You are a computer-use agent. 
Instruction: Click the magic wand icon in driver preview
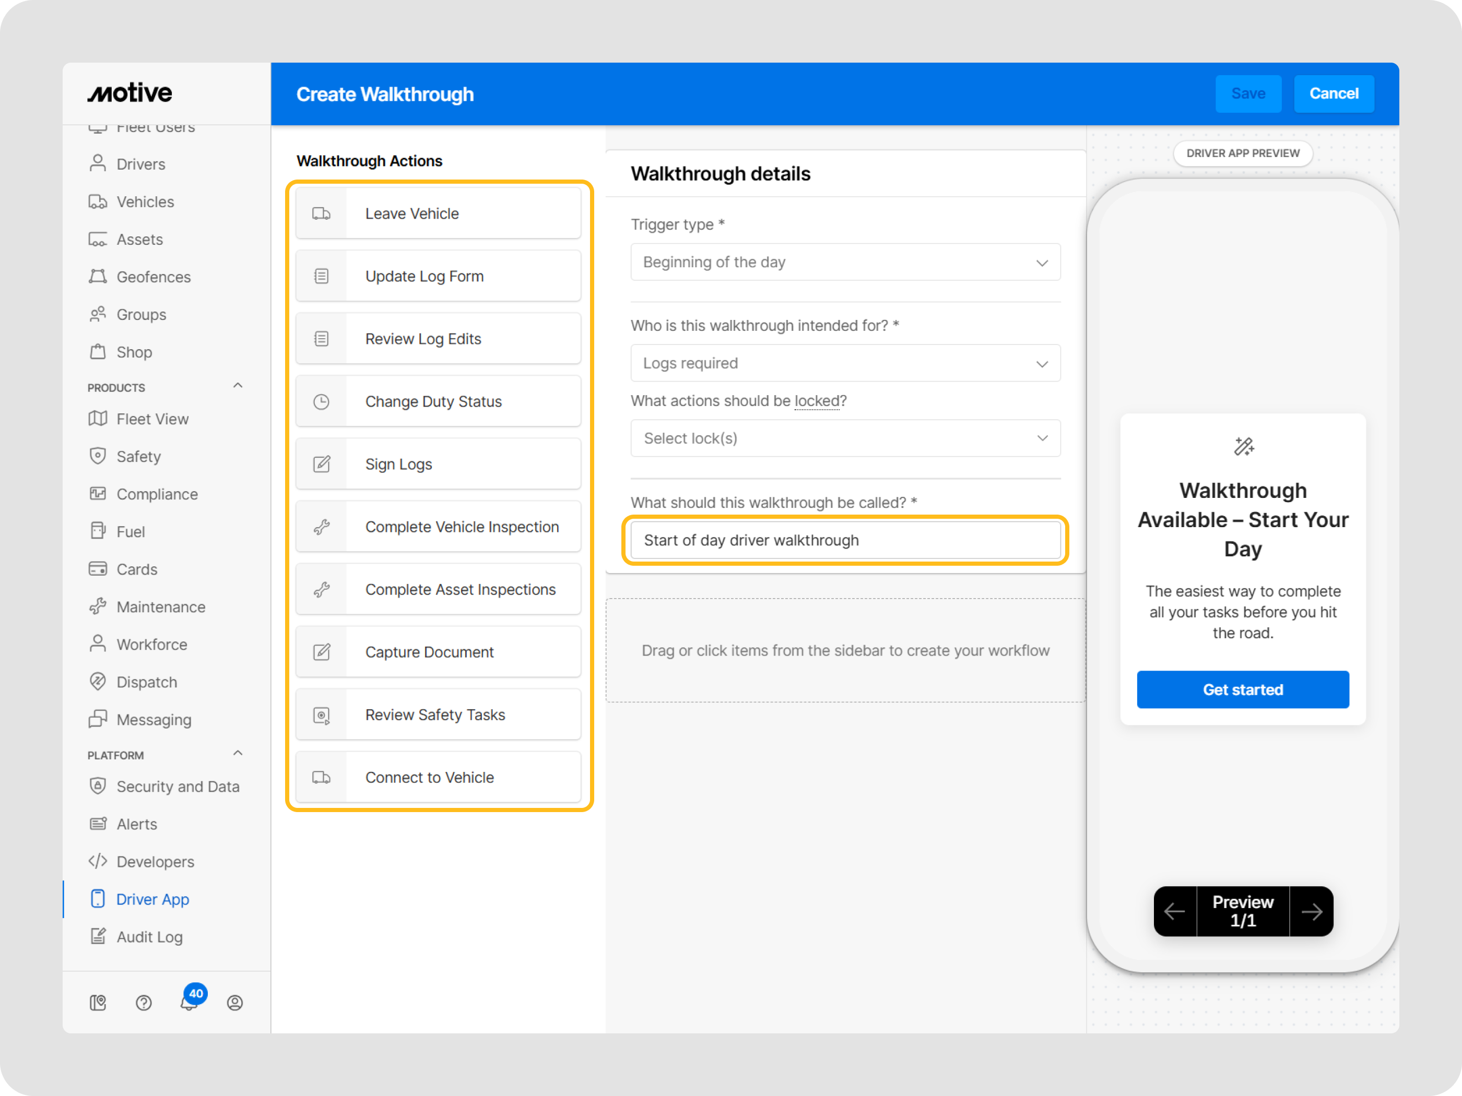[x=1243, y=447]
